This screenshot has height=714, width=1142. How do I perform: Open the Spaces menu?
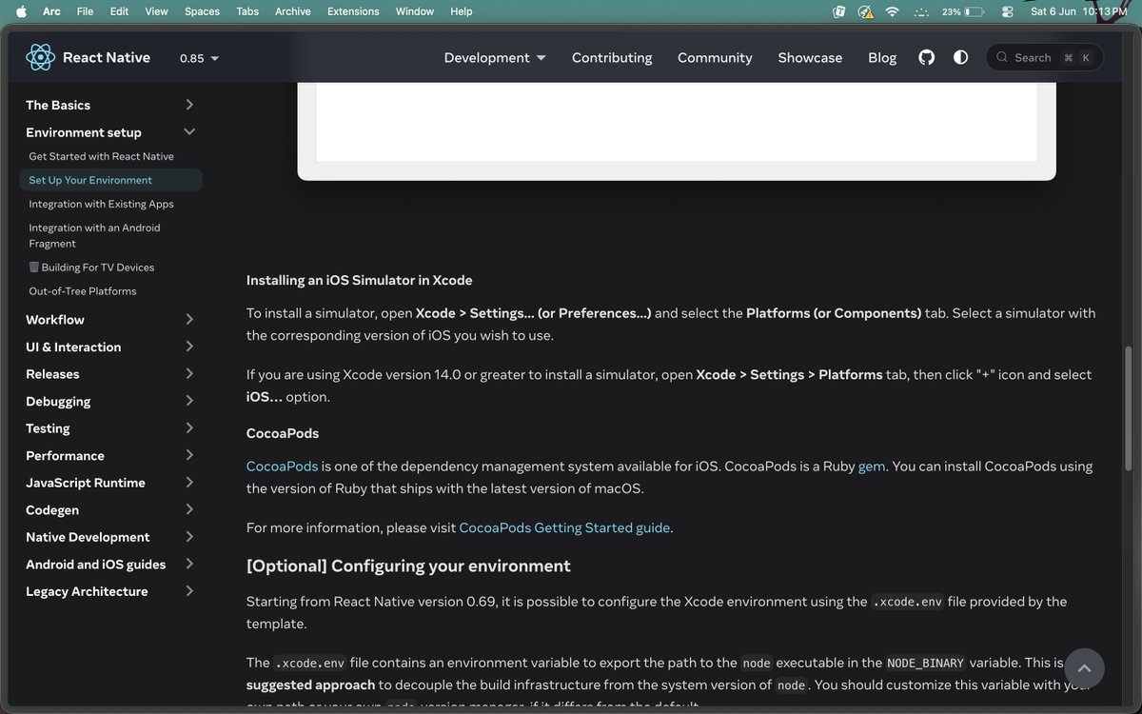[x=202, y=11]
